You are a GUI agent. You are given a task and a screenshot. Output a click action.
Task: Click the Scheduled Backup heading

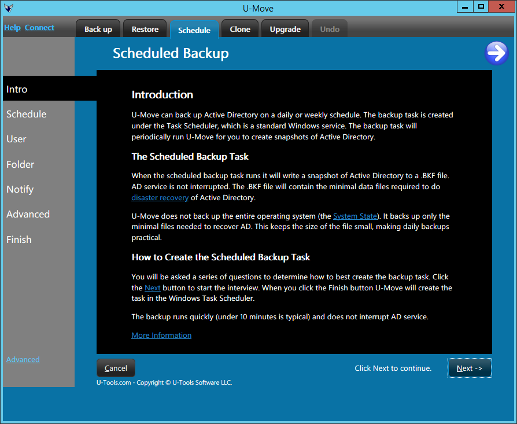coord(171,53)
